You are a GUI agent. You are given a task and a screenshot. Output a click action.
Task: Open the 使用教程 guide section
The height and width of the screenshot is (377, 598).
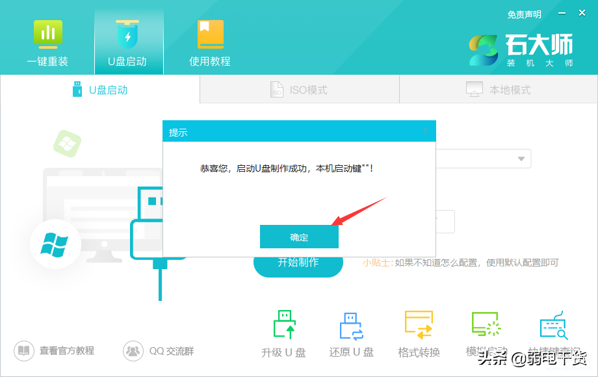pos(210,43)
